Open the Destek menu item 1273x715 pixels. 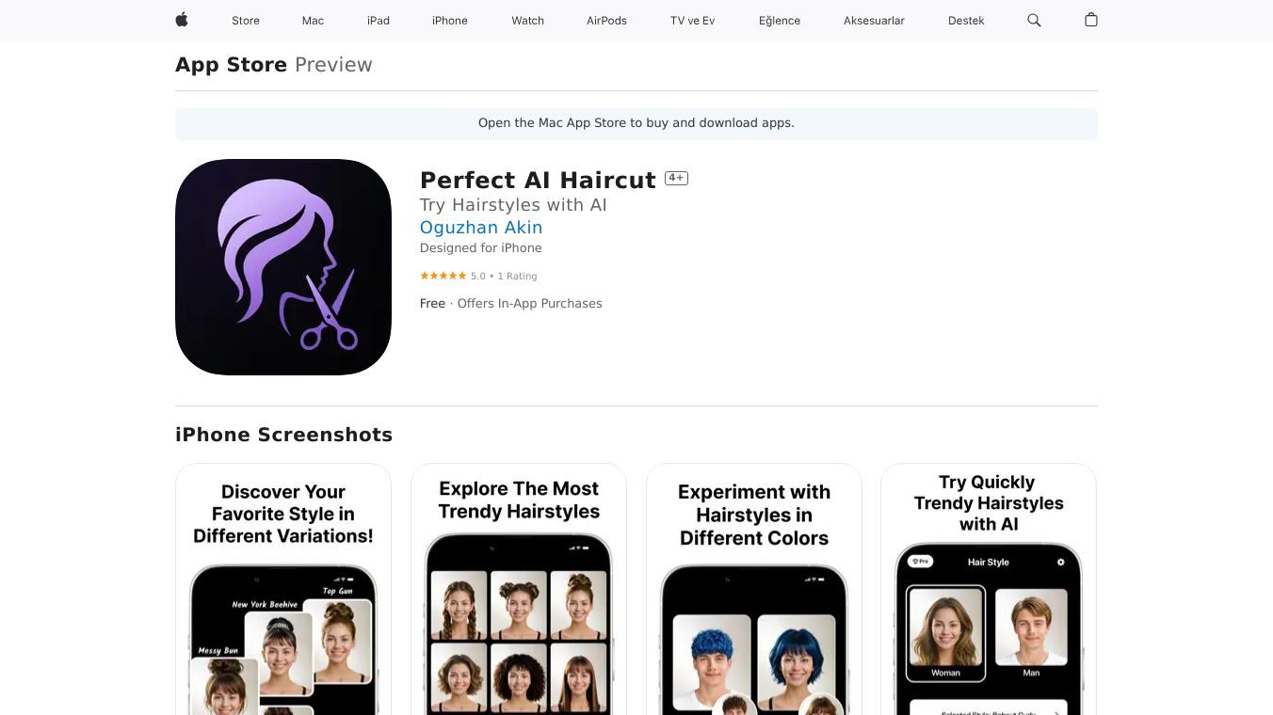pyautogui.click(x=966, y=21)
